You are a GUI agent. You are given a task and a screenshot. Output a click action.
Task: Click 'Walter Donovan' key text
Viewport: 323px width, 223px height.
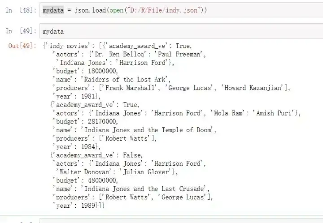84,172
